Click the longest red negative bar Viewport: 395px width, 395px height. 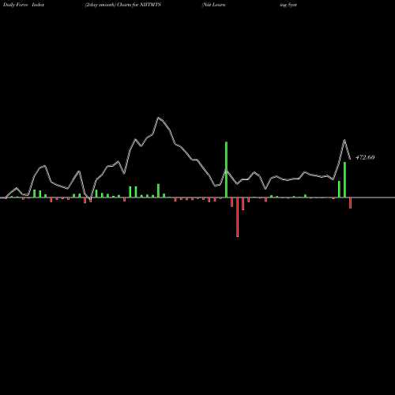[238, 217]
